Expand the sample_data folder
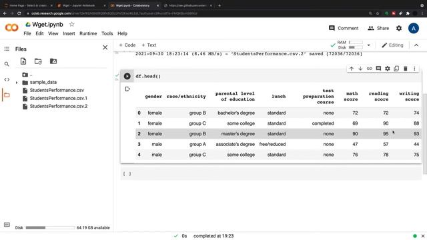427x240 pixels. click(17, 83)
